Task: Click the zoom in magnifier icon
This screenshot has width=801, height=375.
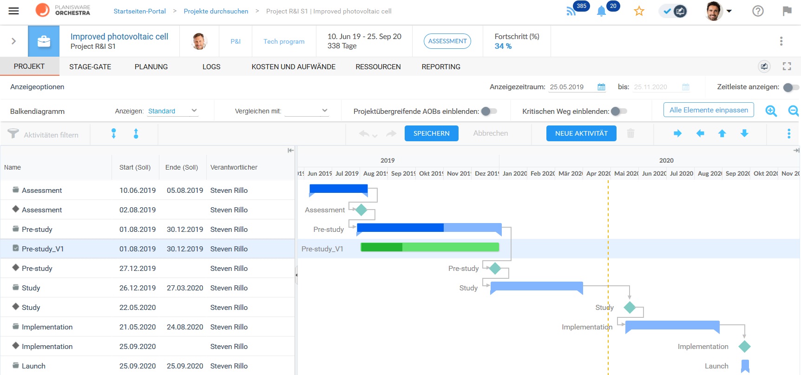Action: [771, 111]
